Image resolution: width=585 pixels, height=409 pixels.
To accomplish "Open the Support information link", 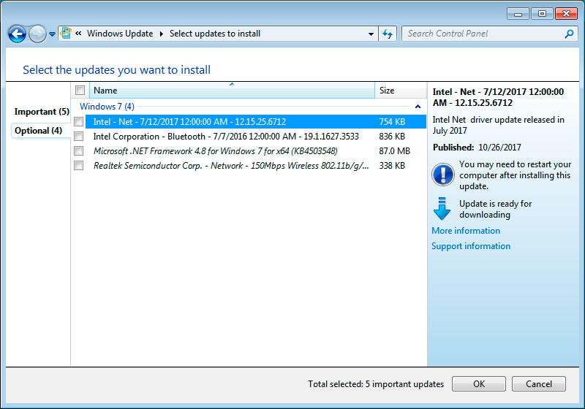I will pyautogui.click(x=471, y=246).
